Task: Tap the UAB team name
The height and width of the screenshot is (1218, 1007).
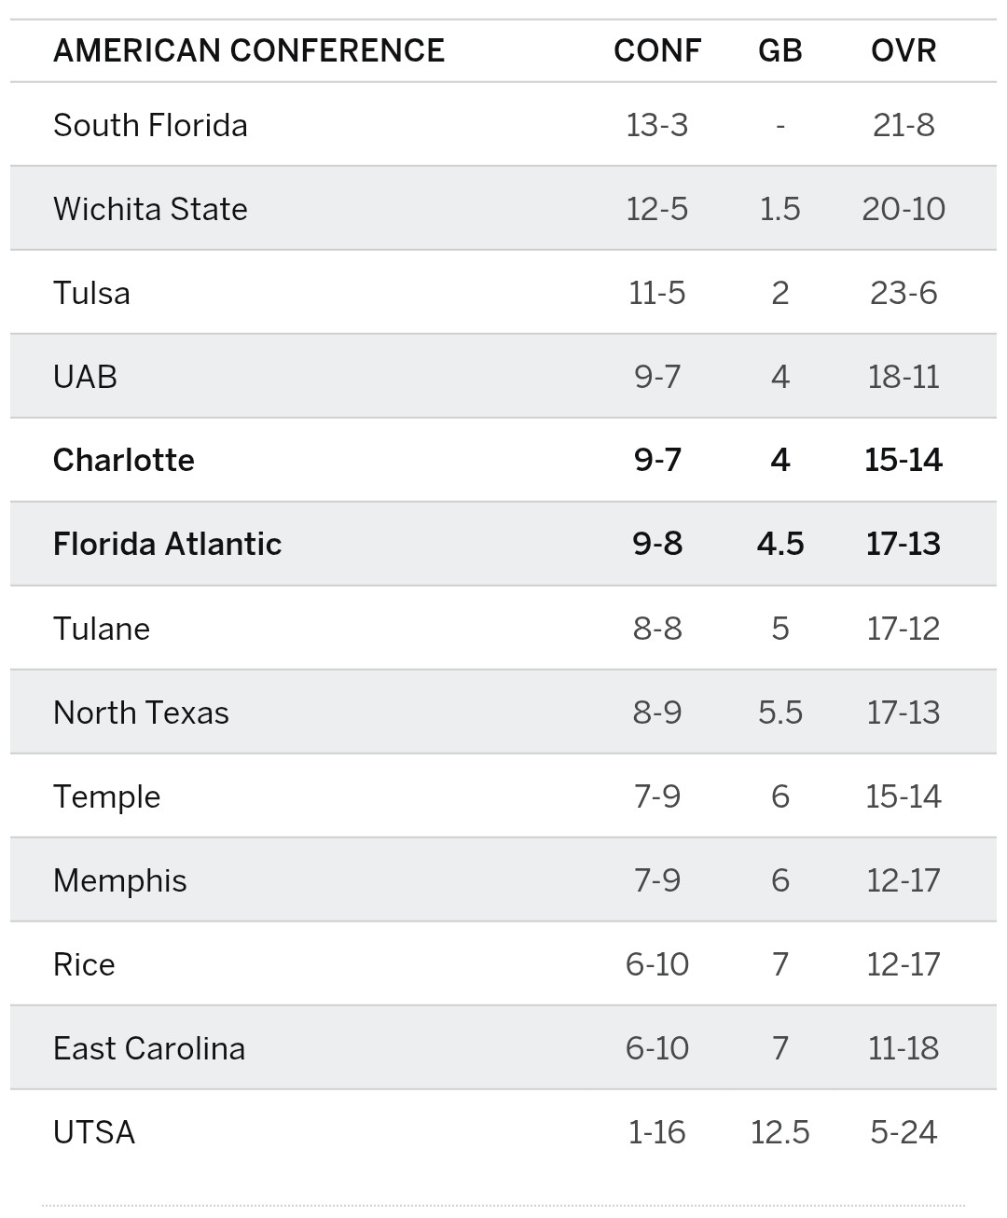Action: click(x=85, y=377)
